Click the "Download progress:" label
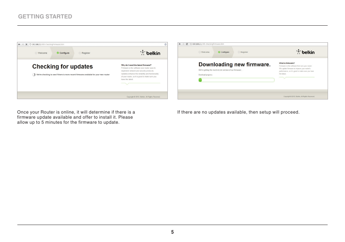Image resolution: width=345 pixels, height=242 pixels. click(205, 75)
